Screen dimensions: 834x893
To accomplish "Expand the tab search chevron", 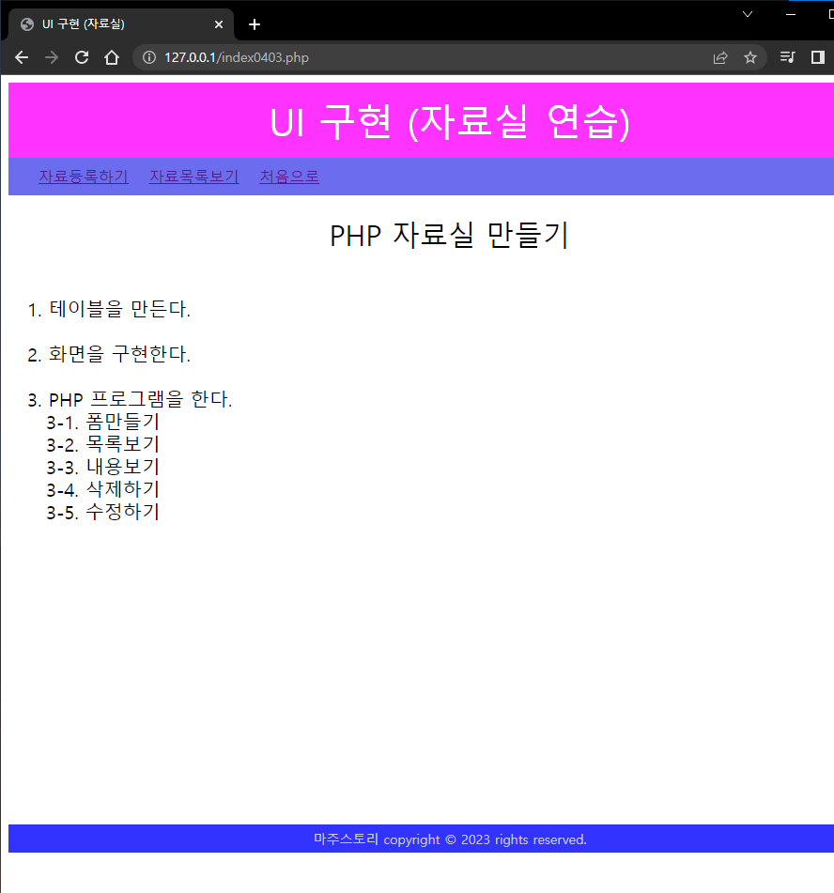I will 748,14.
